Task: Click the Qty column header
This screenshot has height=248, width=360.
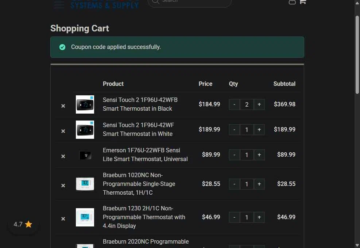Action: 233,84
